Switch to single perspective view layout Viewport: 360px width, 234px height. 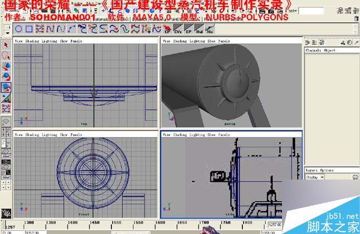(6, 121)
